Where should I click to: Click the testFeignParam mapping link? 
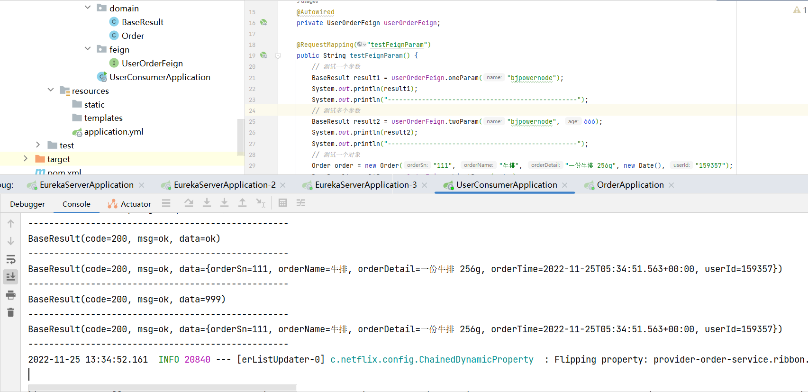click(397, 45)
